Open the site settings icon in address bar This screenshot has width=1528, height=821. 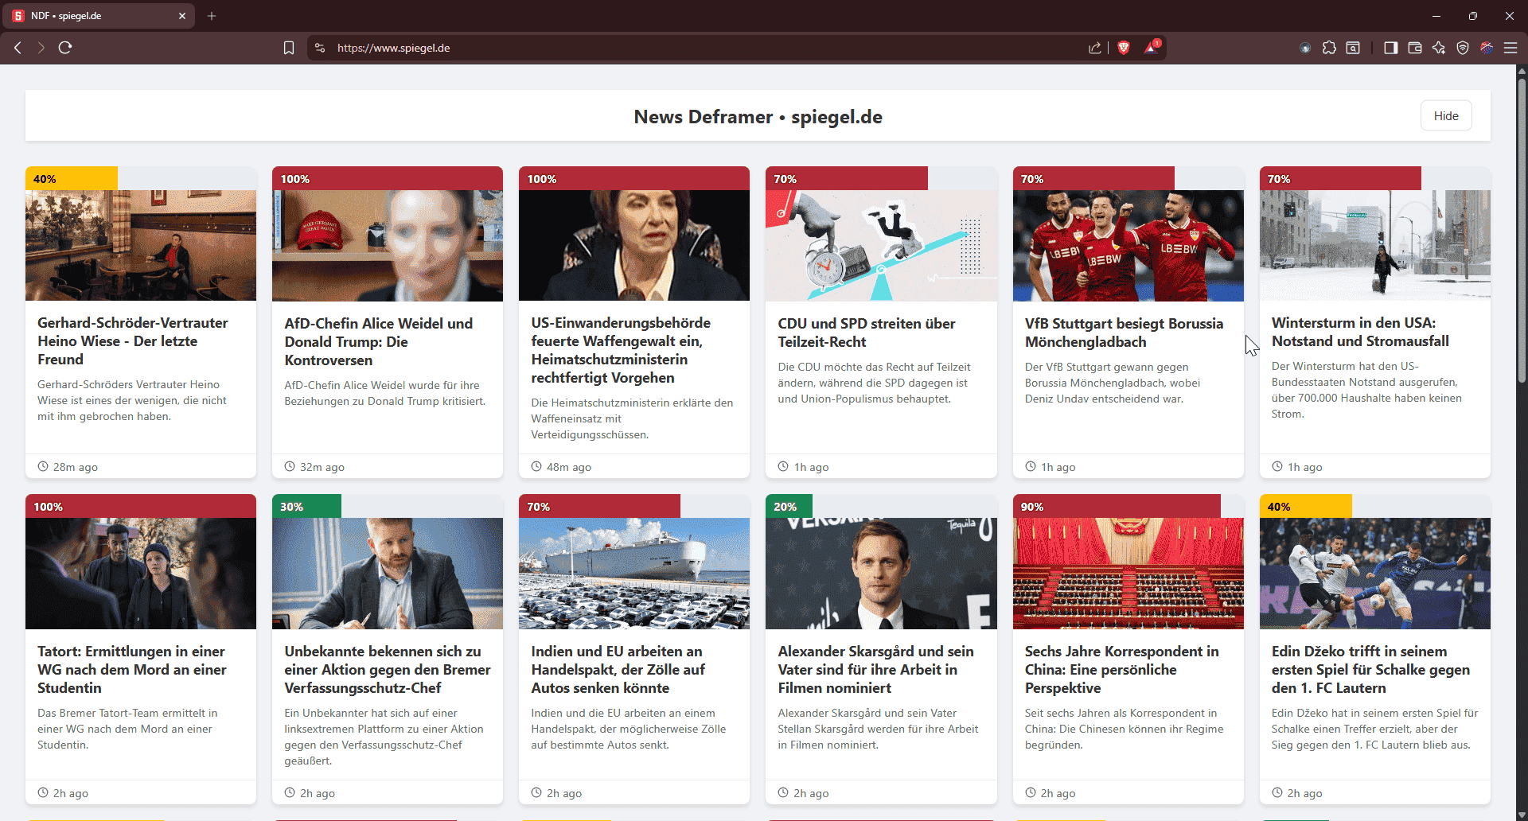click(320, 48)
